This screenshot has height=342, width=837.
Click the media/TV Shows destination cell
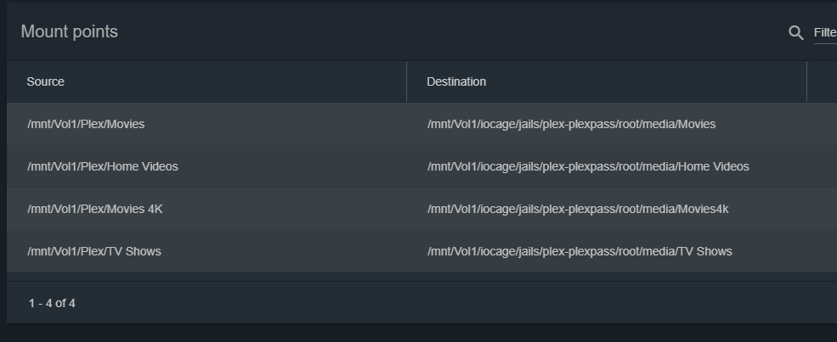(x=580, y=251)
